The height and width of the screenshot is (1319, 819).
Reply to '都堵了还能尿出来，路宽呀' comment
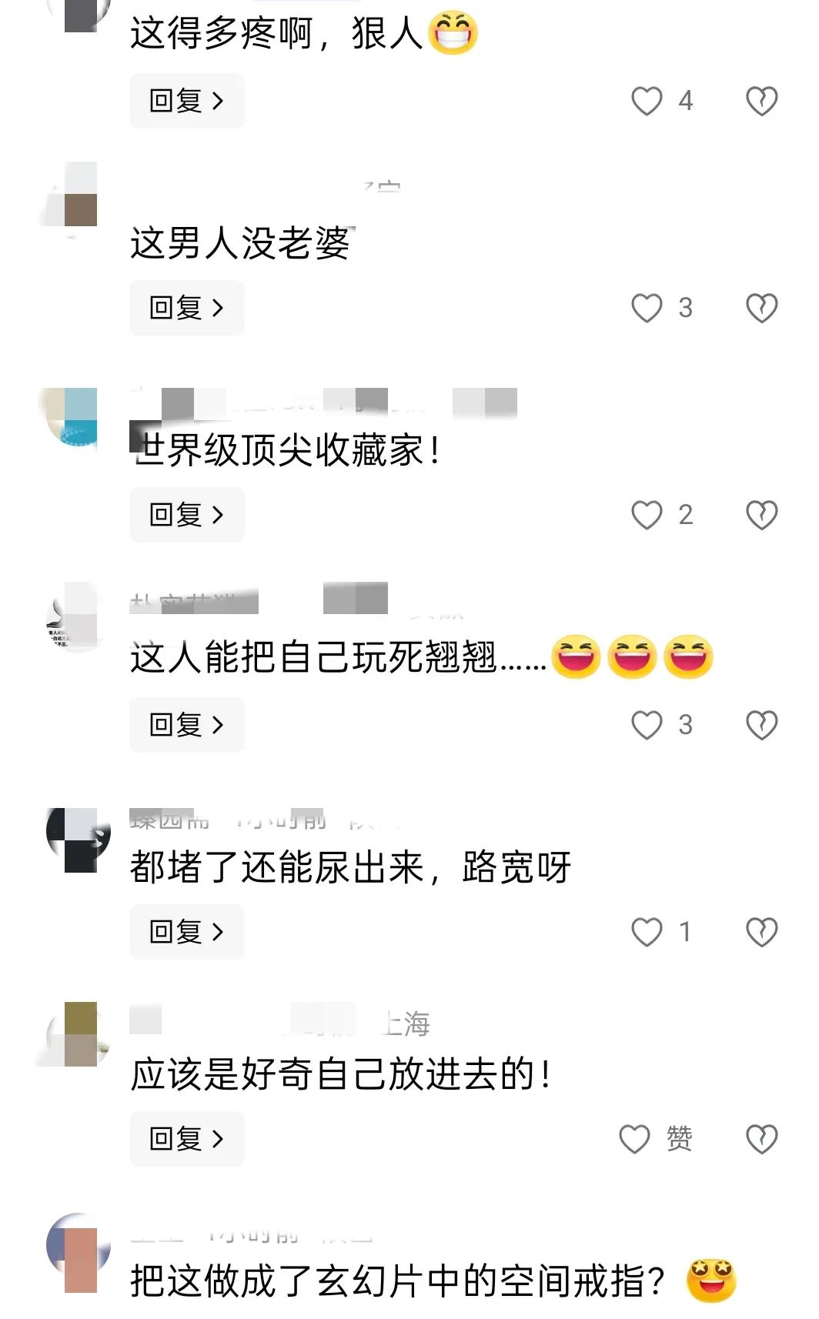pos(187,932)
